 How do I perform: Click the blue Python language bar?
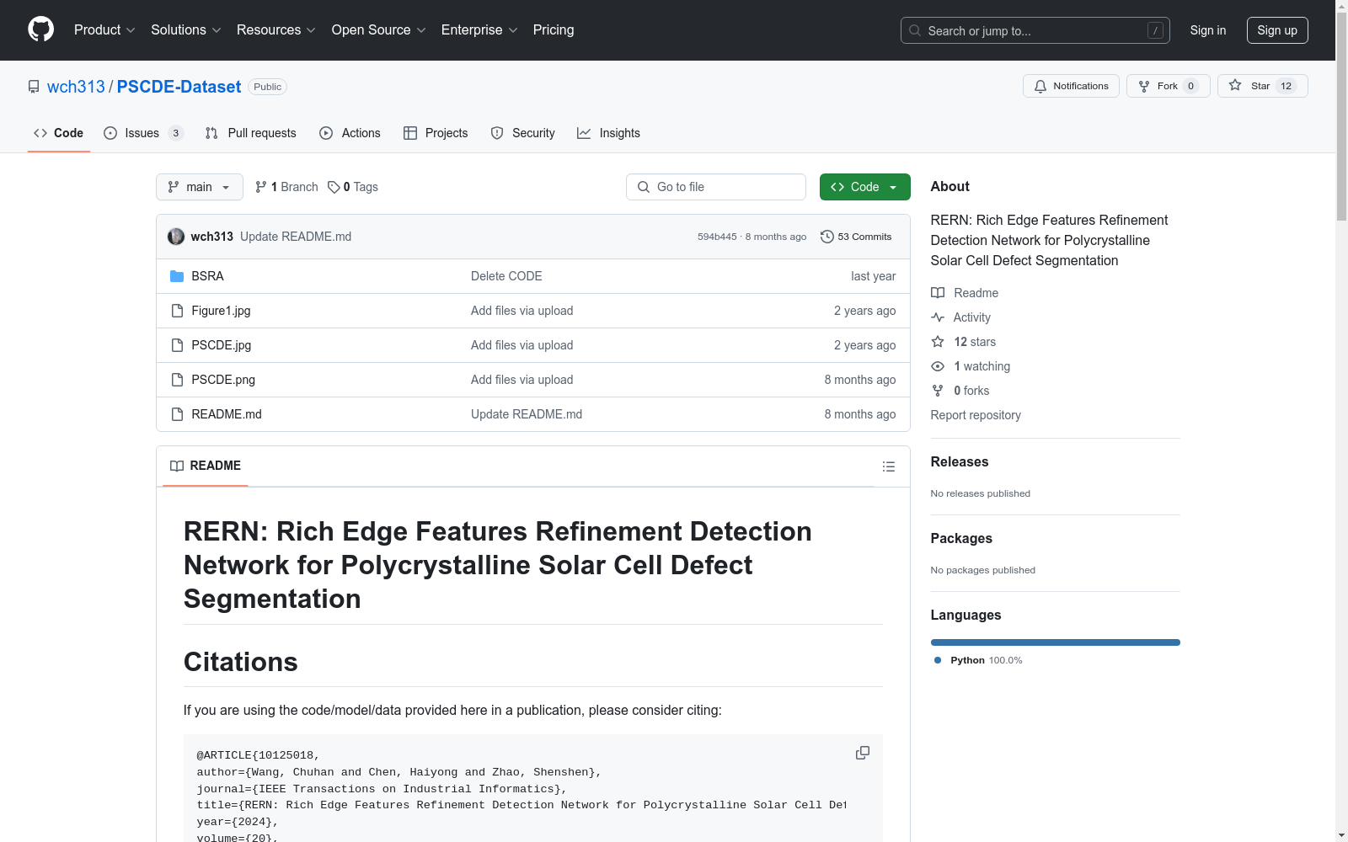(1056, 642)
